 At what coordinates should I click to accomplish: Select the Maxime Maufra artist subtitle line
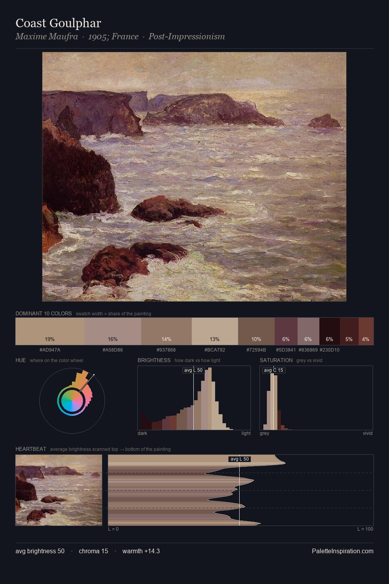pos(120,37)
